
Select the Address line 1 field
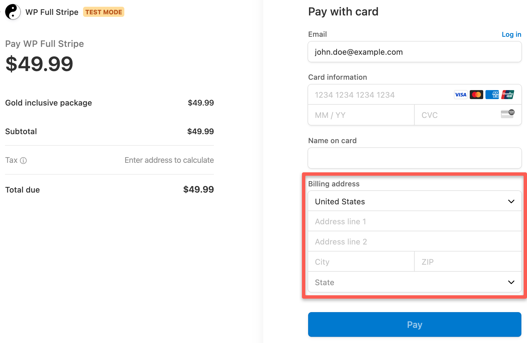(x=414, y=221)
